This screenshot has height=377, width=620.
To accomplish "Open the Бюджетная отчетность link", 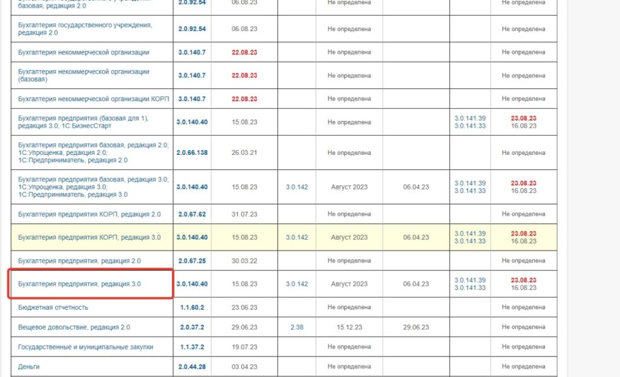I will click(53, 307).
